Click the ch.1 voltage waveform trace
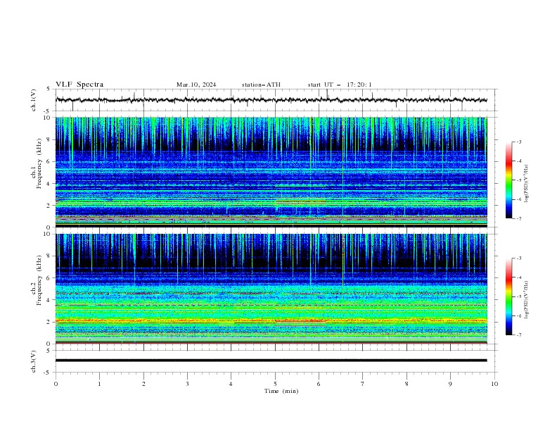 pos(271,100)
